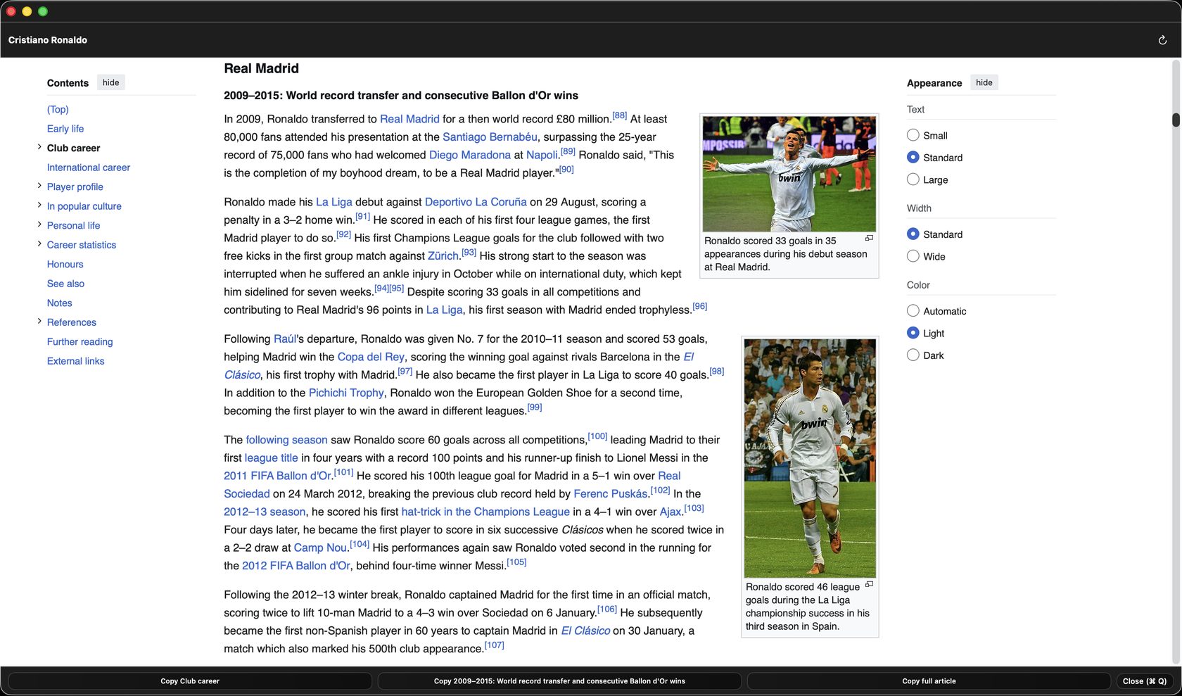Select Standard text size
Viewport: 1182px width, 696px height.
[x=913, y=157]
